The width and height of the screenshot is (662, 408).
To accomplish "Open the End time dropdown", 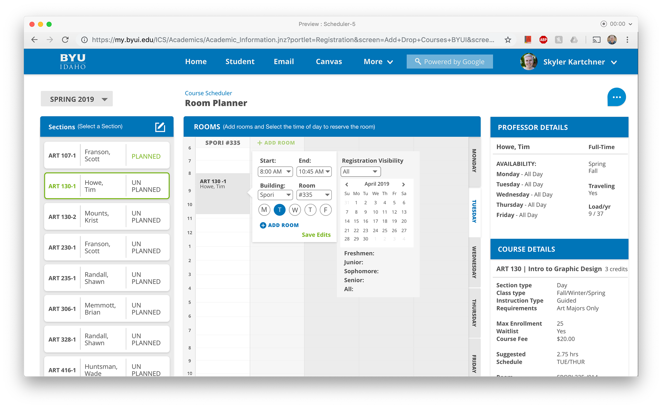I will [x=314, y=171].
